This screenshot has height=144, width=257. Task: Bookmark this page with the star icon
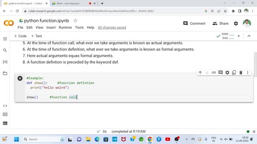coord(225,11)
